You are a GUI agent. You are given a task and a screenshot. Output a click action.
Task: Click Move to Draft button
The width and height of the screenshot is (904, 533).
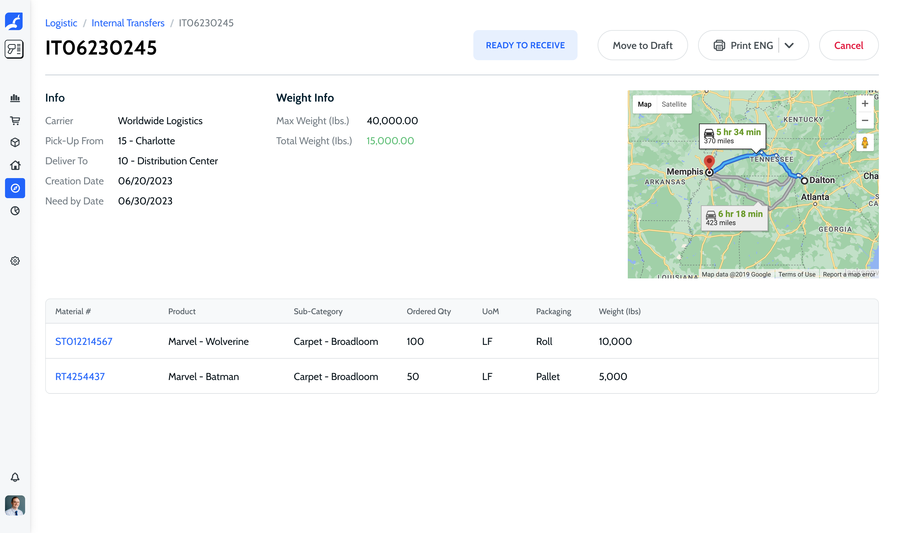point(642,45)
